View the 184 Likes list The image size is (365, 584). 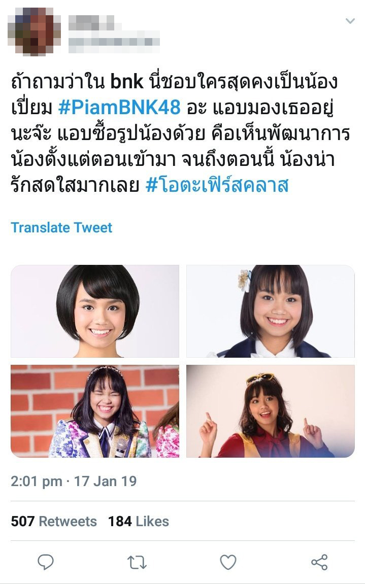tap(138, 522)
